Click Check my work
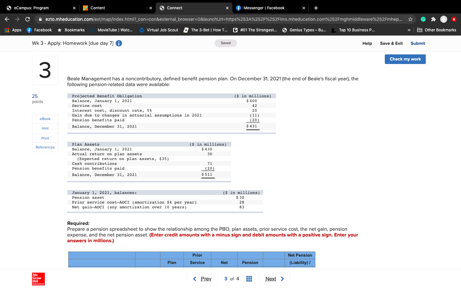This screenshot has width=461, height=288. [405, 59]
